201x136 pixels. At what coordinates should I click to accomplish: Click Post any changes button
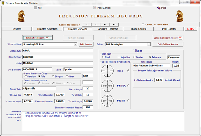point(78,38)
